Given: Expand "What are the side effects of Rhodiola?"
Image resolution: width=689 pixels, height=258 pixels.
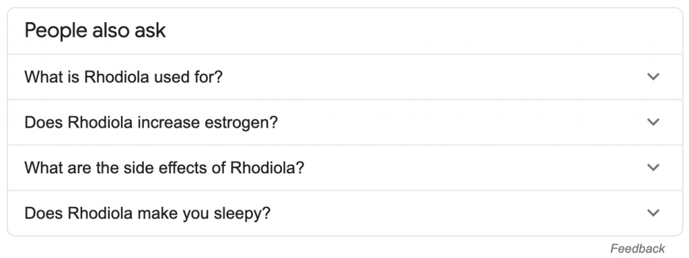Looking at the screenshot, I should 345,167.
